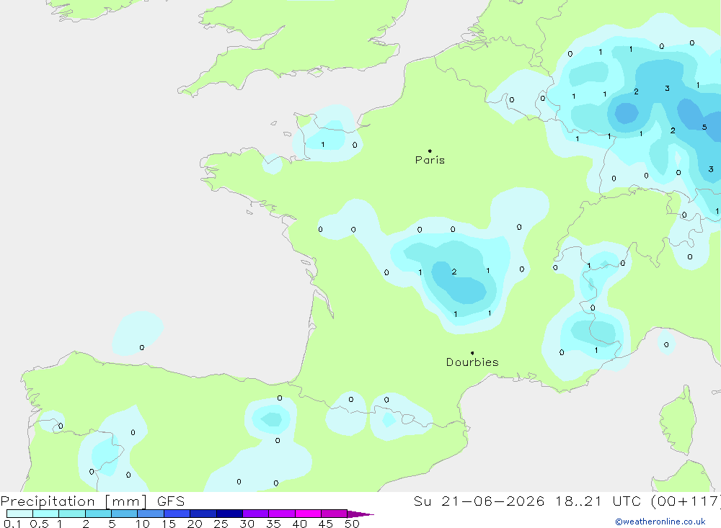Select the 20–25 mm legend color swatch
The image size is (721, 528).
(203, 514)
